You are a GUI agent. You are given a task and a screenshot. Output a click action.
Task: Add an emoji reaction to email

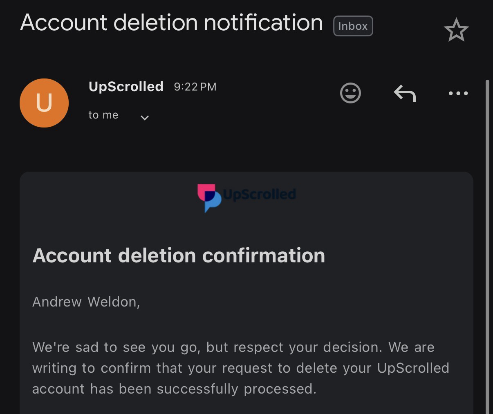[x=350, y=93]
